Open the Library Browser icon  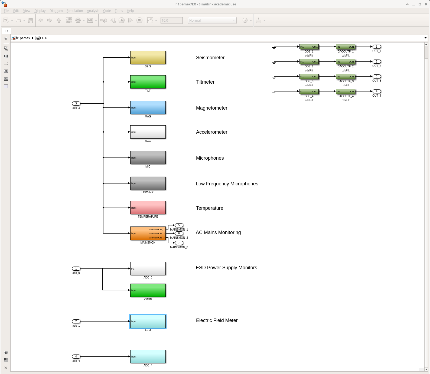click(x=69, y=21)
